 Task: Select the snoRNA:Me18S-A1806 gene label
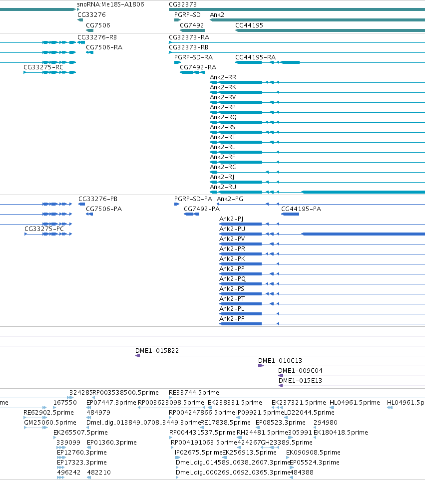coord(110,4)
